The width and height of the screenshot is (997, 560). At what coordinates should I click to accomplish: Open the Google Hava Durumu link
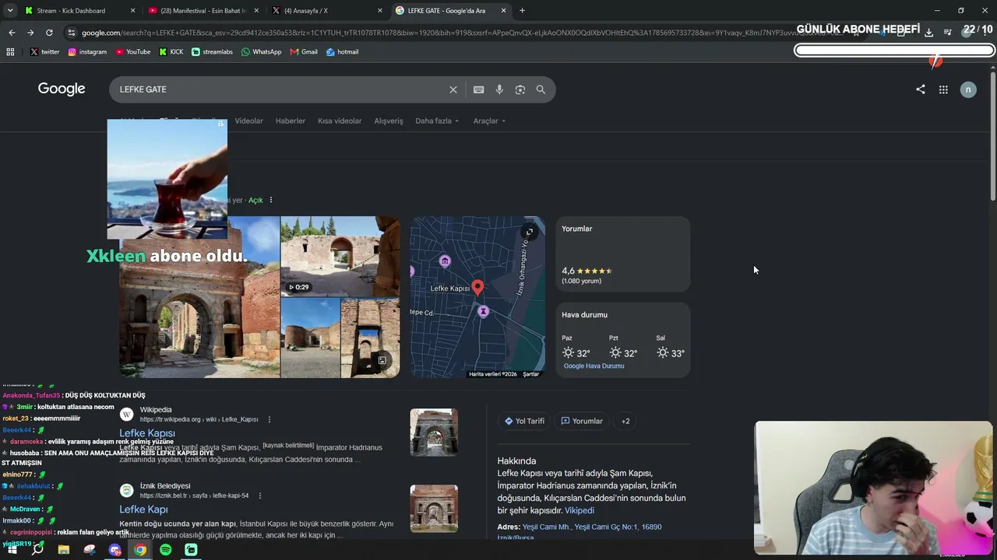pyautogui.click(x=594, y=366)
